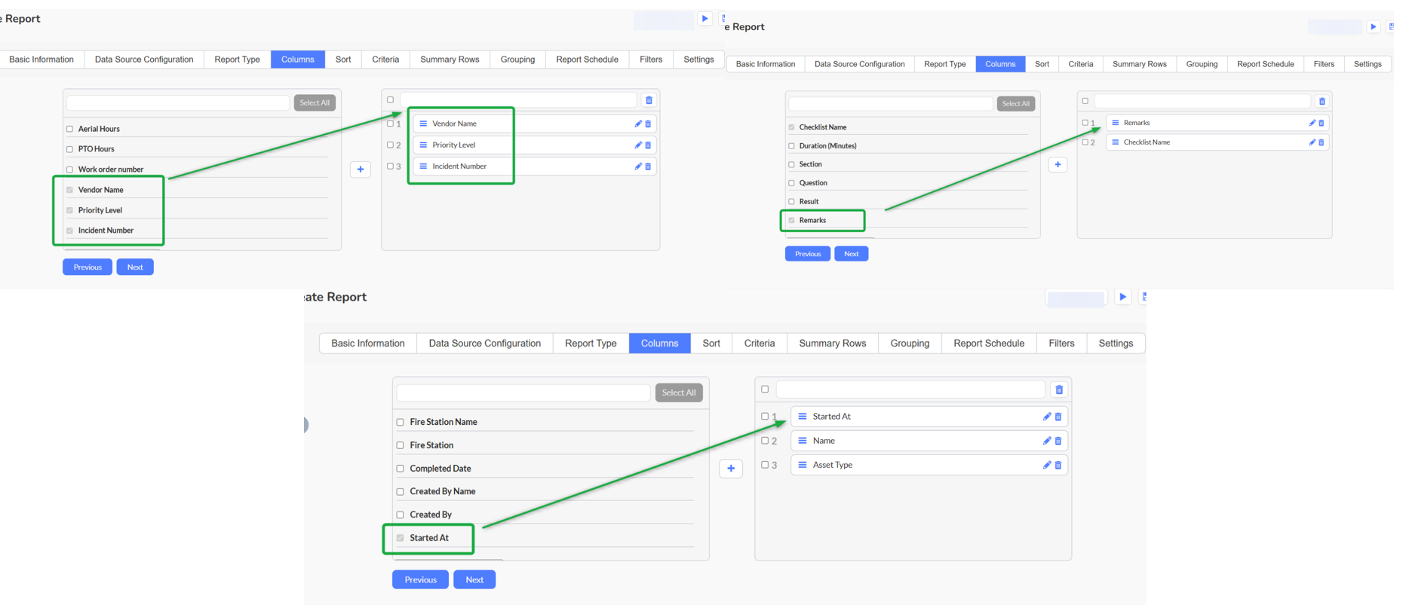Click Next below the Created By list
Image resolution: width=1409 pixels, height=608 pixels.
point(474,579)
